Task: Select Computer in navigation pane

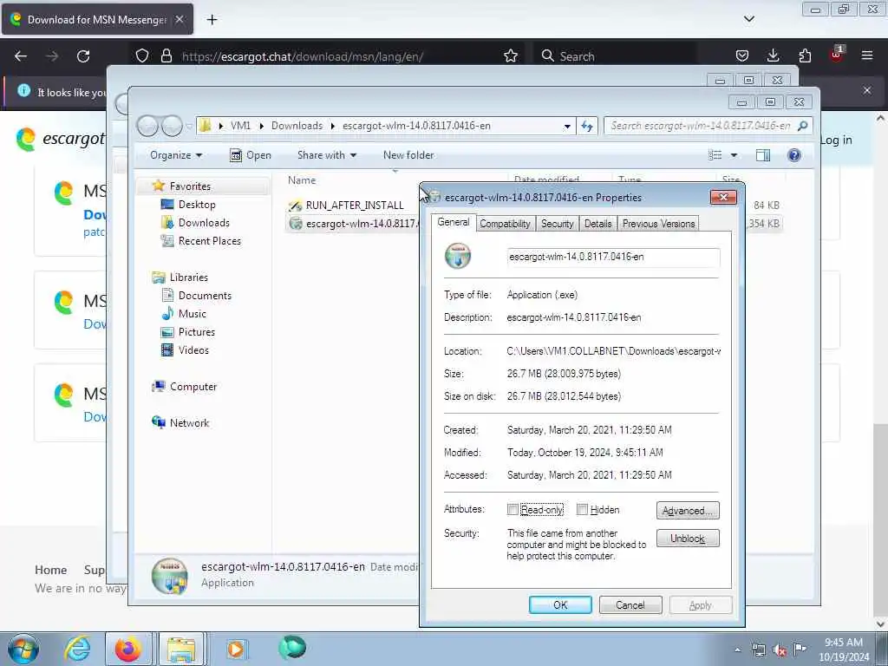Action: pyautogui.click(x=193, y=386)
